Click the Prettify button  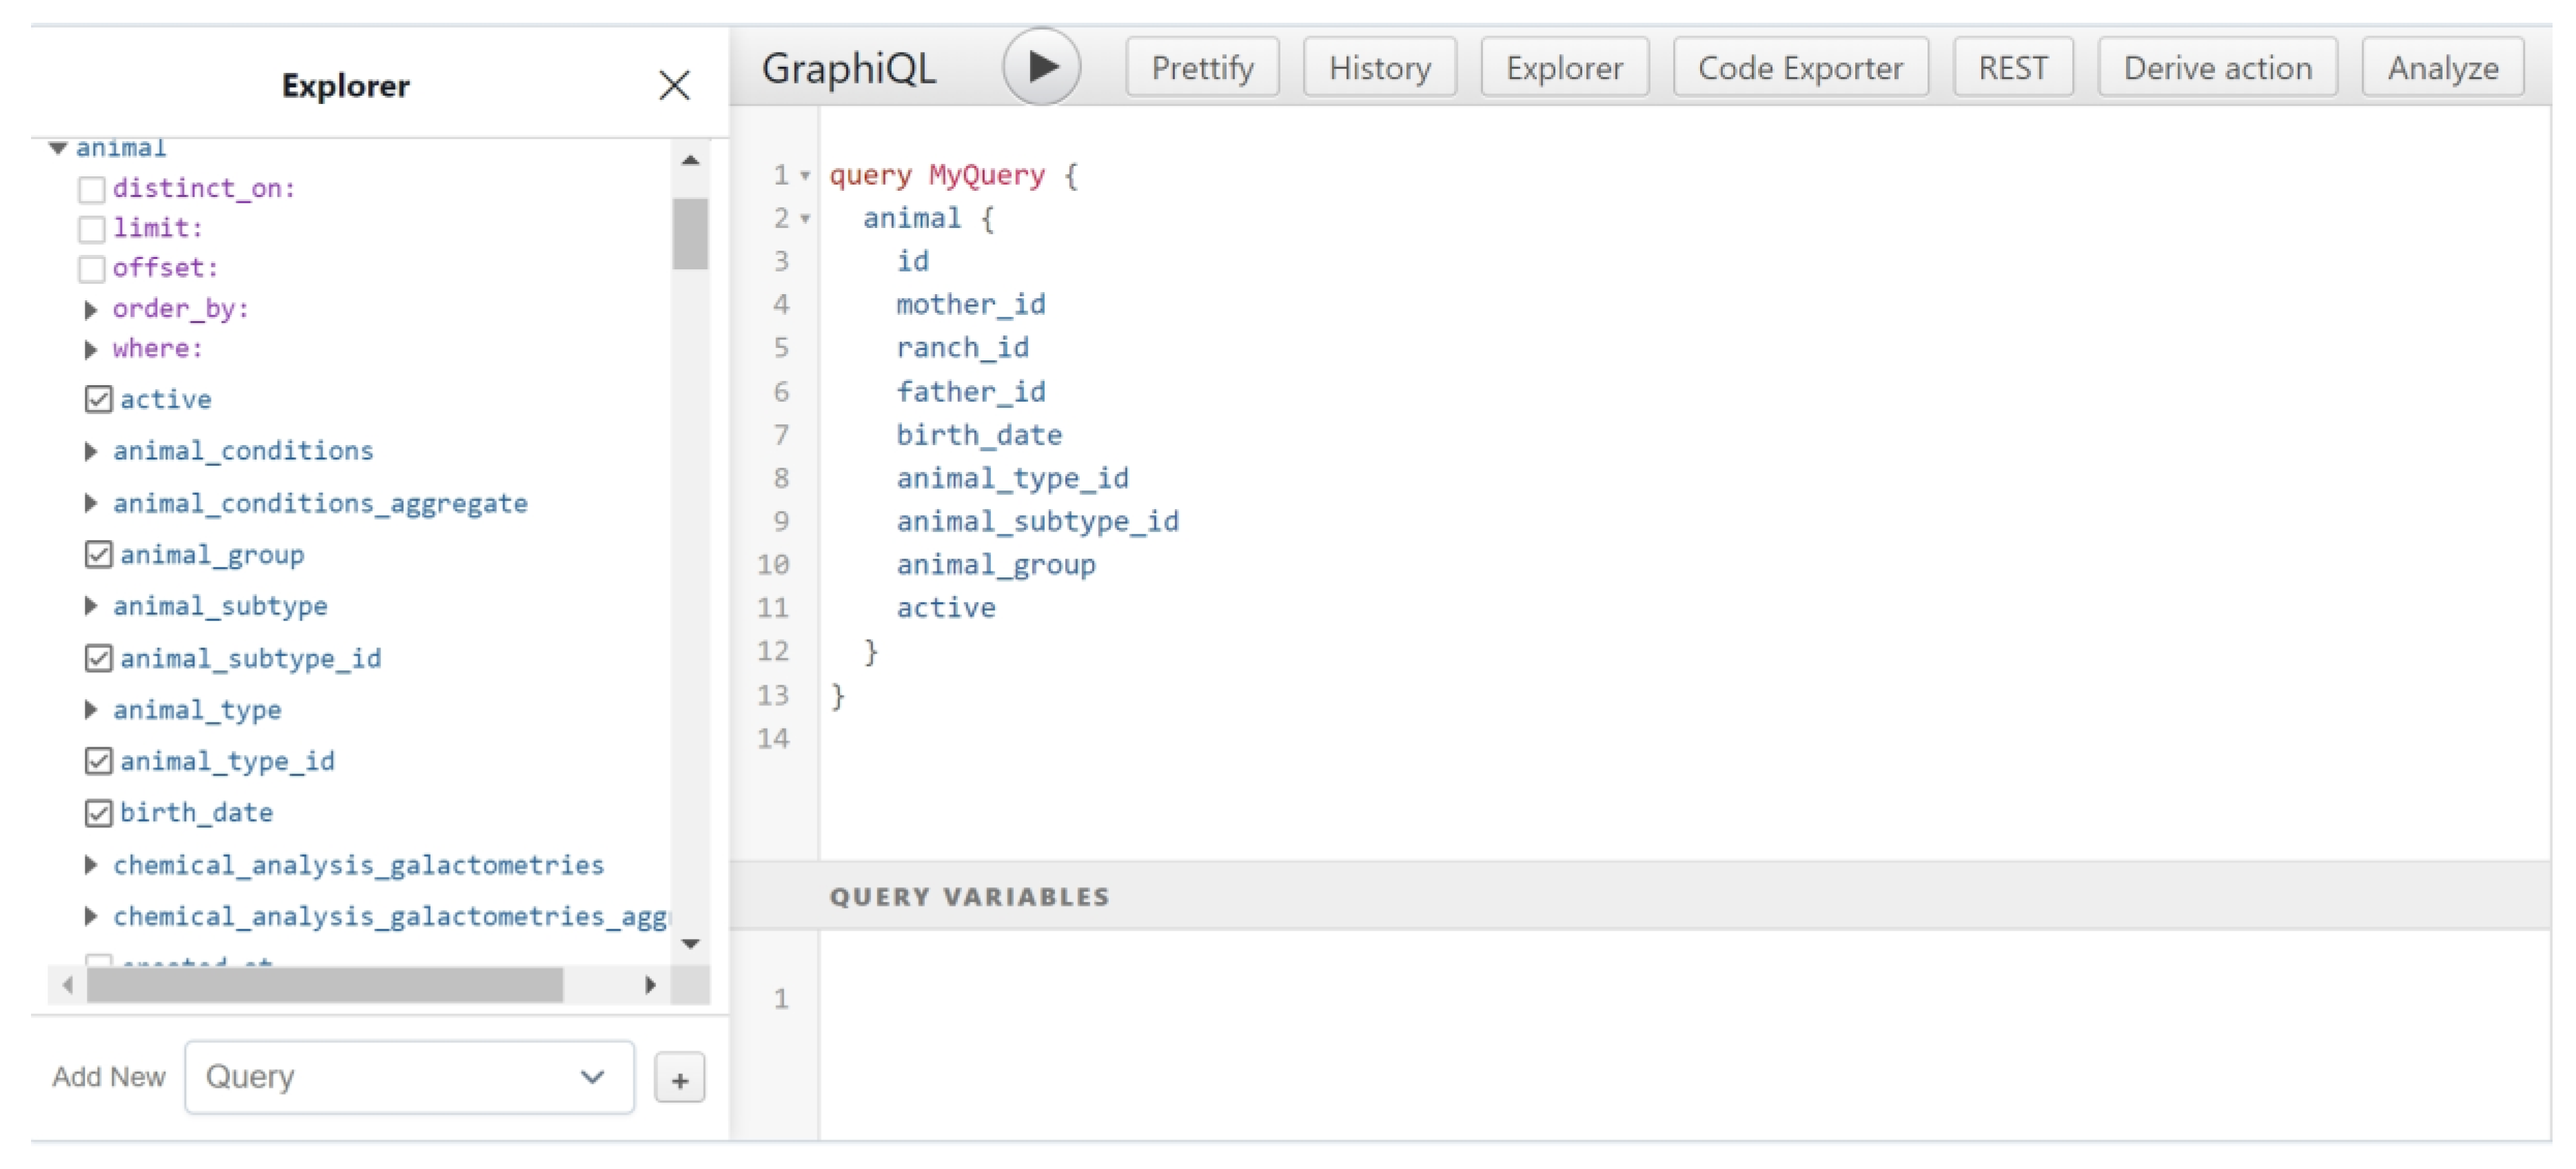pyautogui.click(x=1202, y=68)
